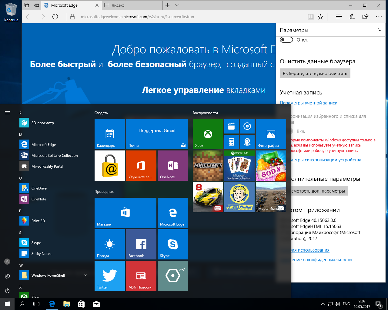
Task: Open the Магазин store tile
Action: coord(125,213)
